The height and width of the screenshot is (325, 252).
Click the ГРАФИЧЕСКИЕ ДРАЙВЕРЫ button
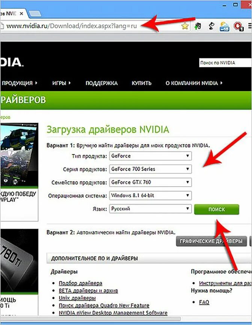[x=211, y=241]
